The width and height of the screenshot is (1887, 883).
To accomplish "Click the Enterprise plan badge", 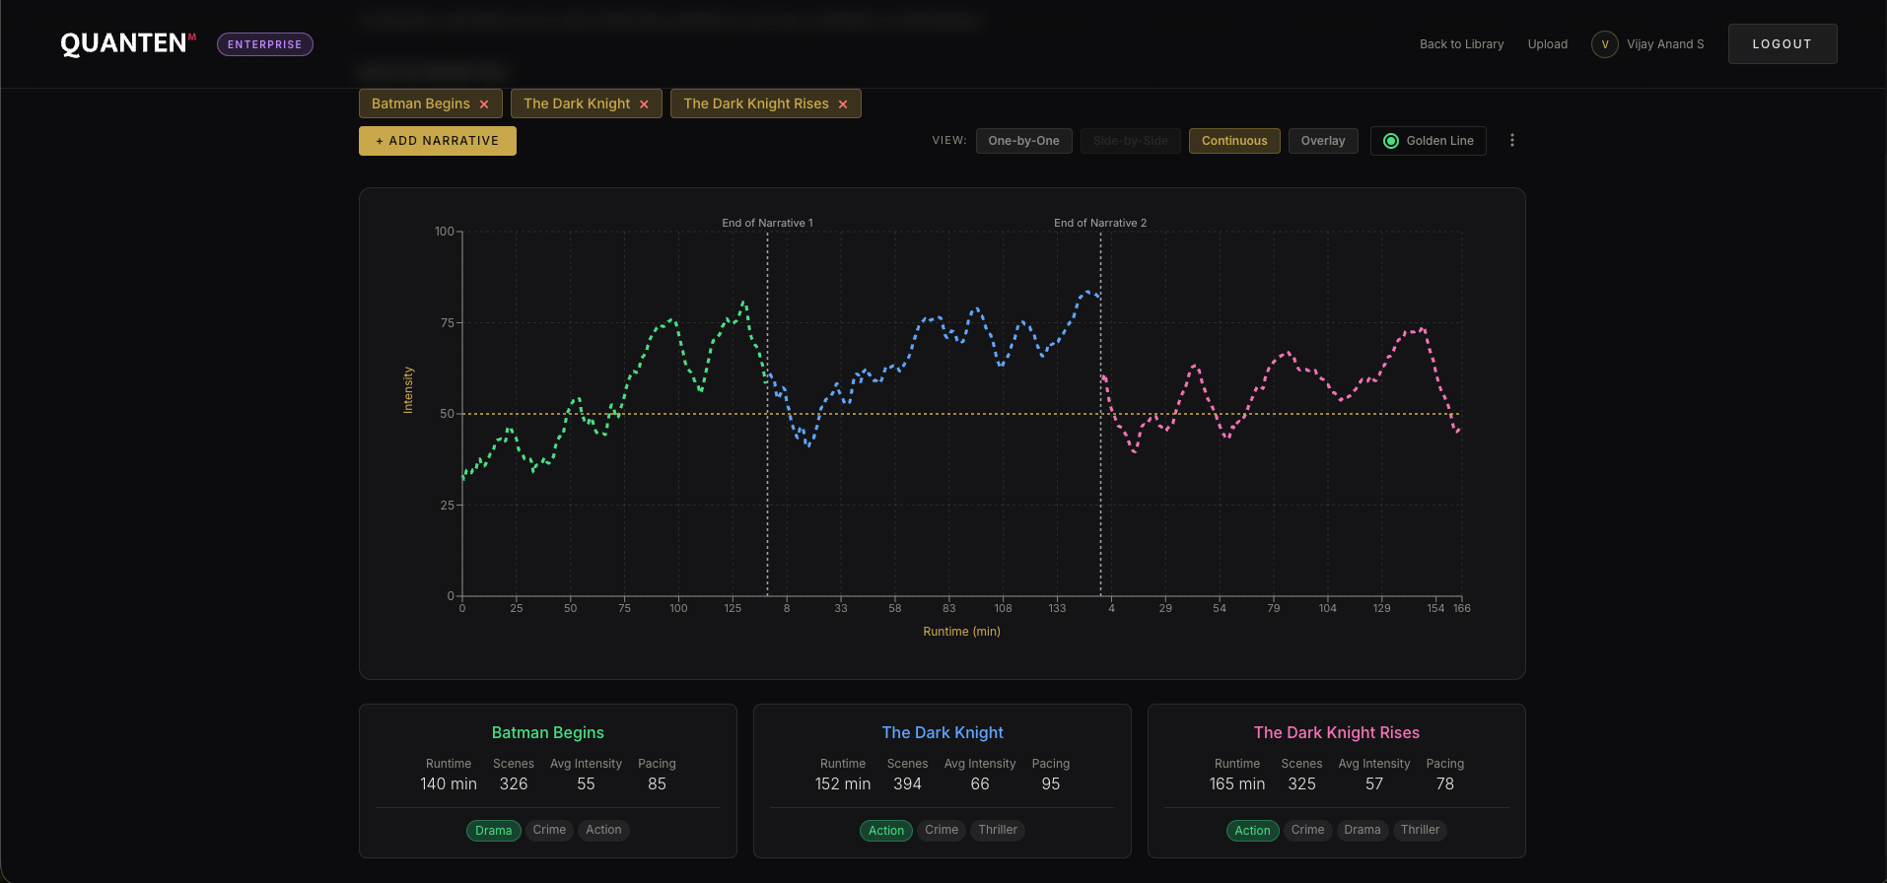I will [264, 44].
